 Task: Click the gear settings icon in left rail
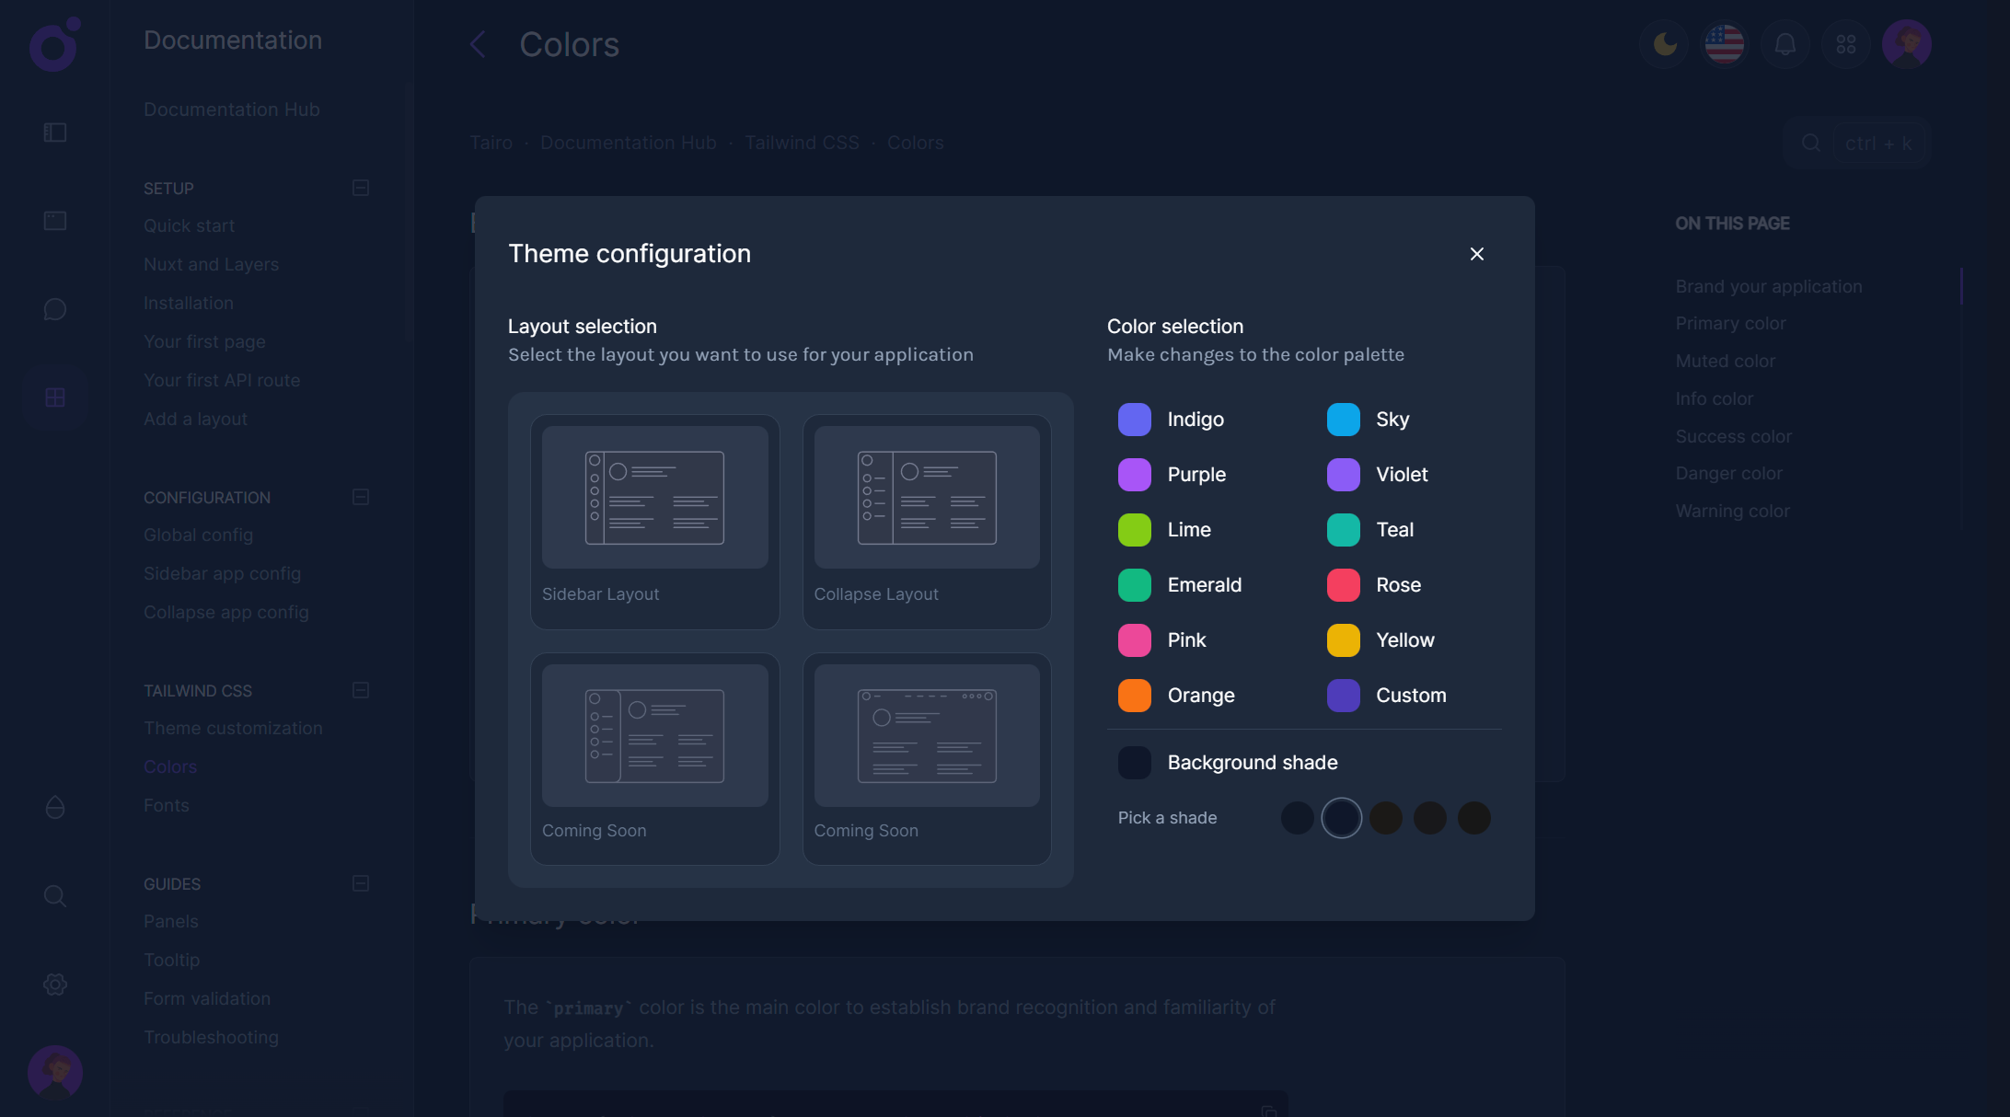(55, 985)
